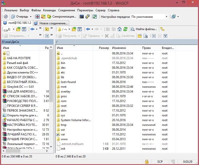Select the .opendchub folder
Image resolution: width=199 pixels, height=165 pixels.
coord(69,58)
